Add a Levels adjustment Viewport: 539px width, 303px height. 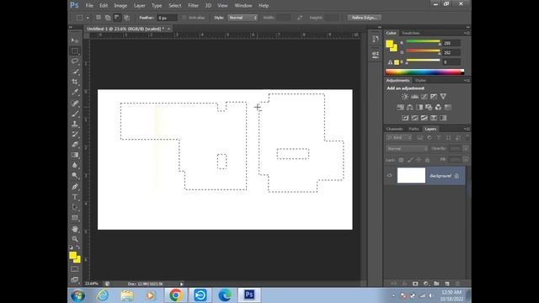[x=414, y=97]
